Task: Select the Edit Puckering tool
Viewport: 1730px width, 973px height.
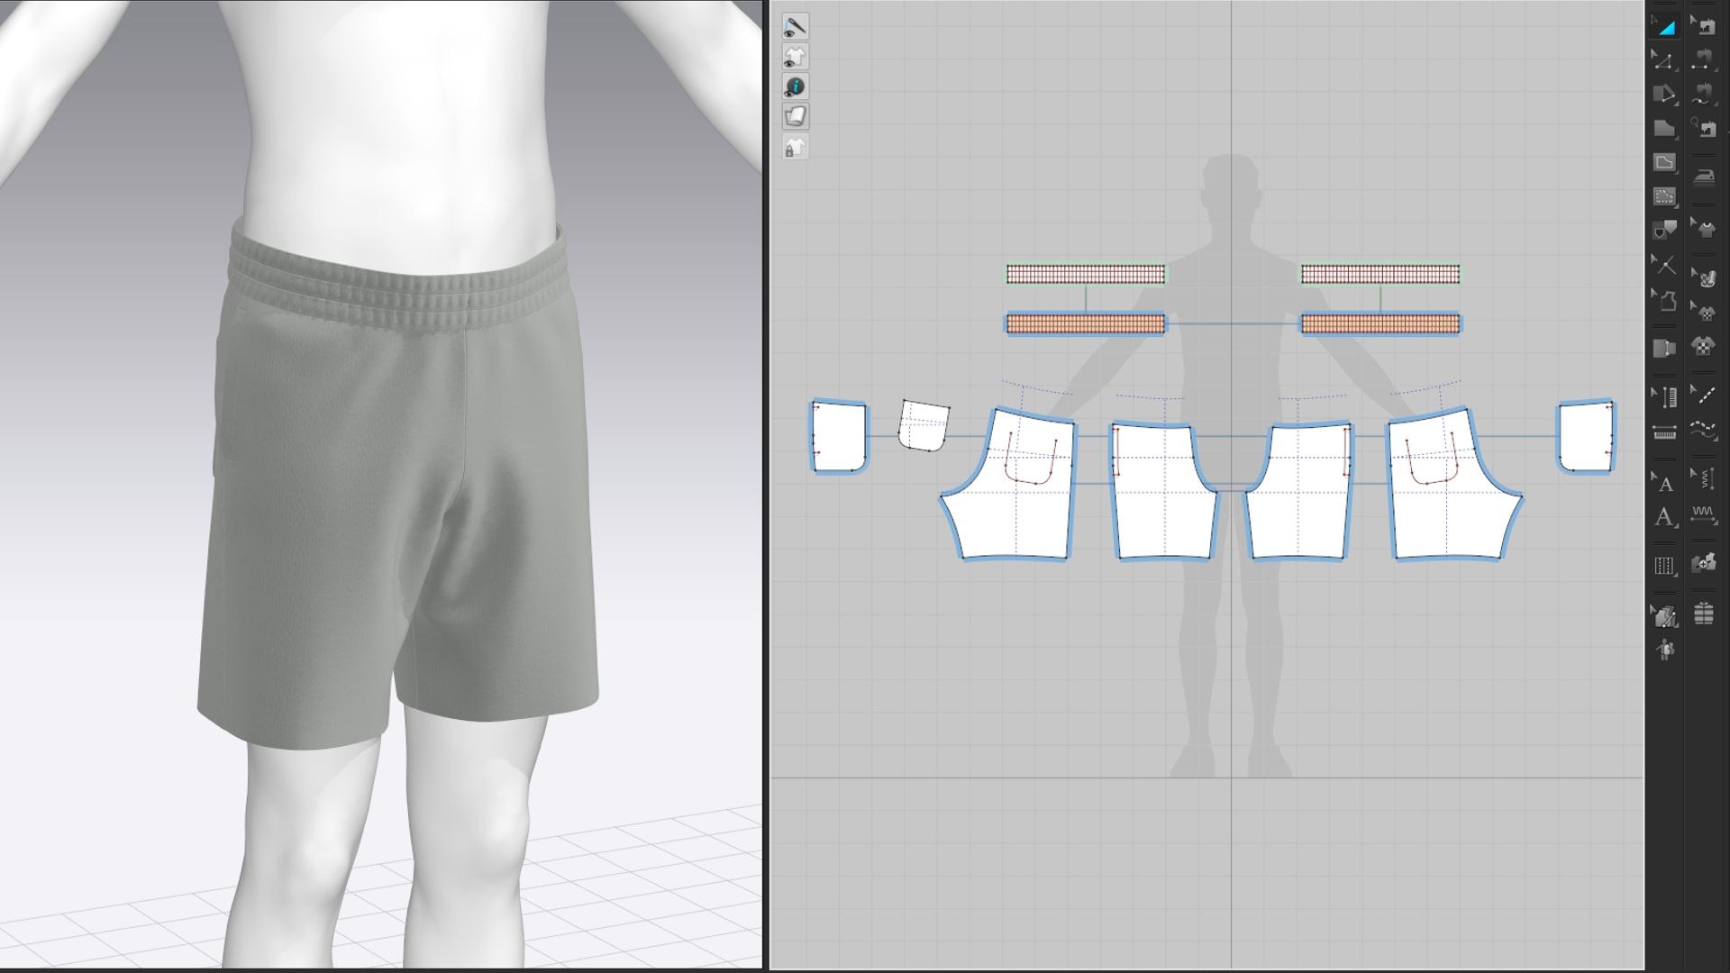Action: (x=1703, y=478)
